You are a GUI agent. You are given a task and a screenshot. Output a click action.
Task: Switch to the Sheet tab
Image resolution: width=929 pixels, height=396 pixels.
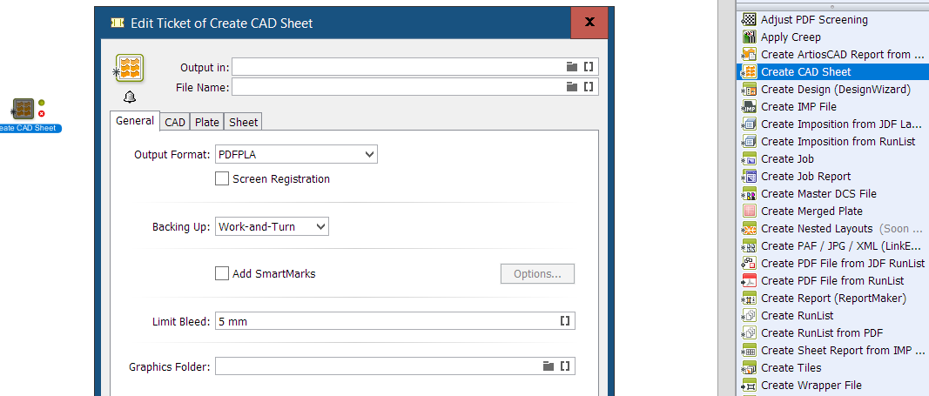(x=243, y=123)
